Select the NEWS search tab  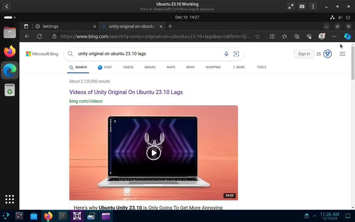(190, 67)
